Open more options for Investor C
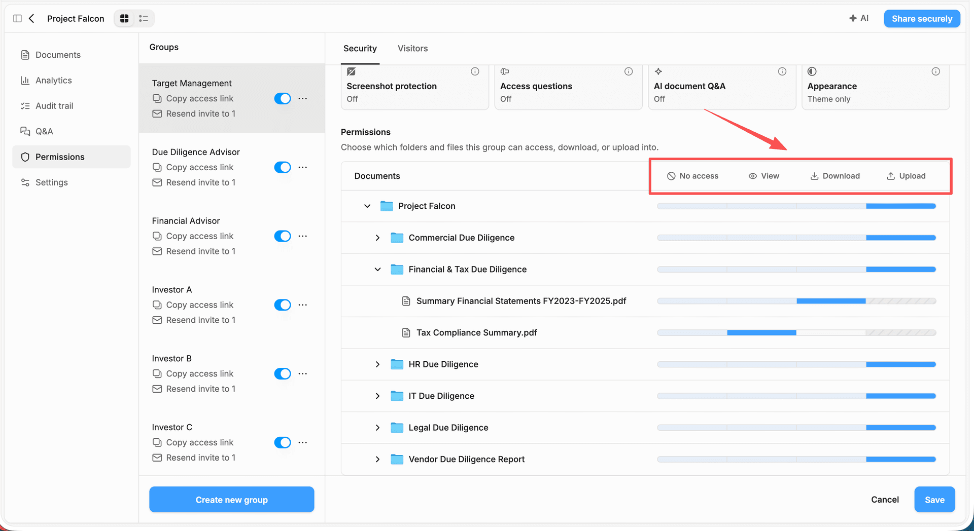The image size is (974, 531). pyautogui.click(x=303, y=442)
